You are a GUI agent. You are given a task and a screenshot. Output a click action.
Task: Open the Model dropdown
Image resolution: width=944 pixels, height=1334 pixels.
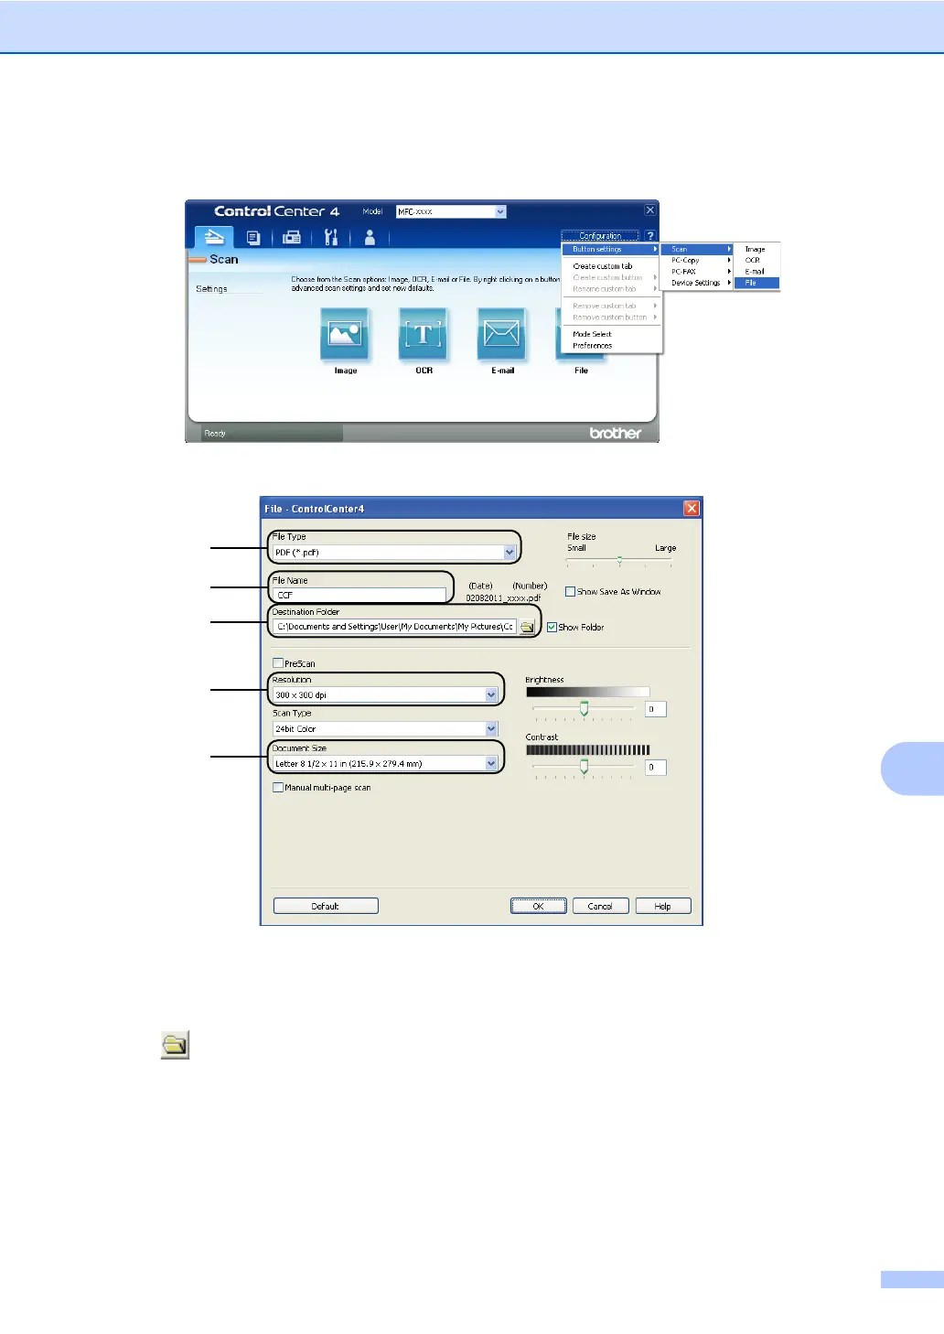(500, 211)
